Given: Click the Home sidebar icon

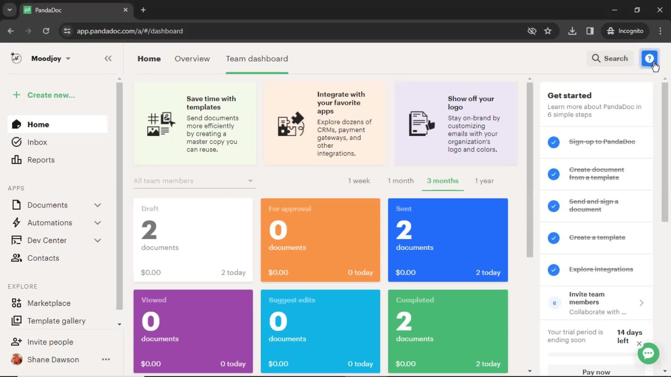Looking at the screenshot, I should tap(16, 124).
